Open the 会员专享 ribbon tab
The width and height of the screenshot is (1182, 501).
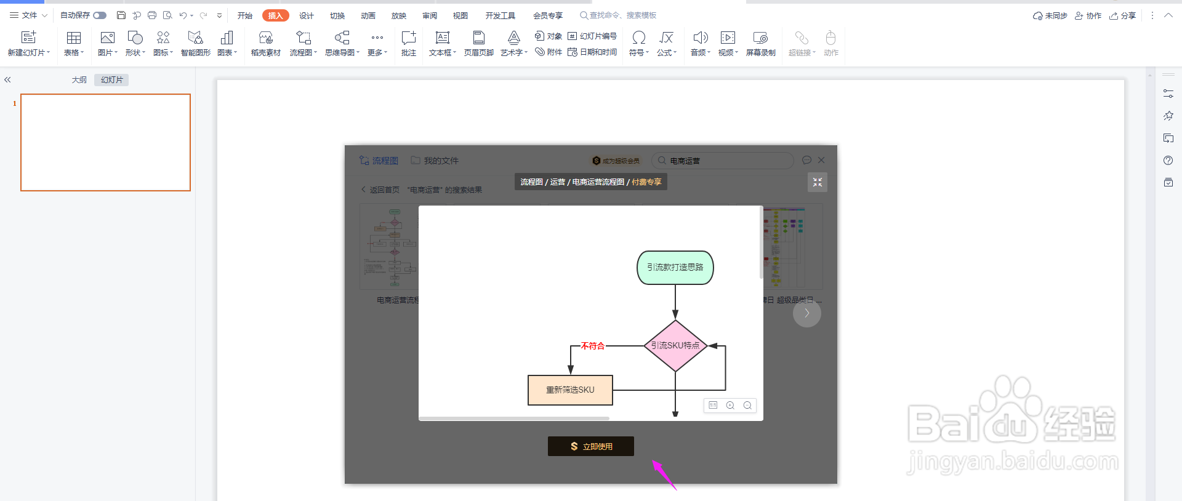click(548, 15)
